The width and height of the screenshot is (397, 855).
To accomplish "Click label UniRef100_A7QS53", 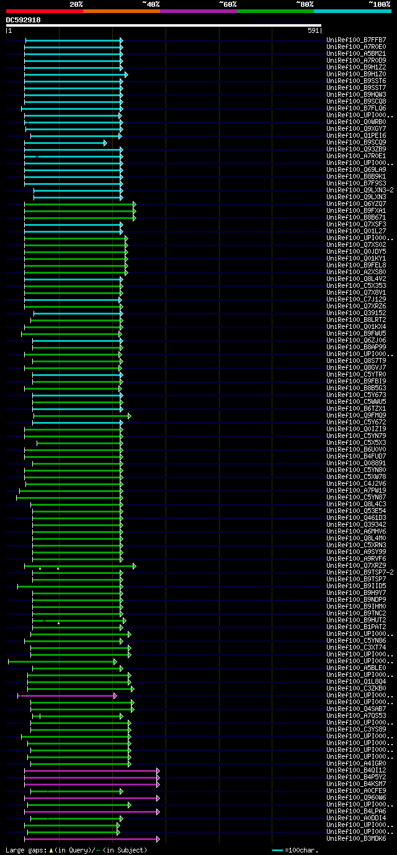I will (356, 715).
